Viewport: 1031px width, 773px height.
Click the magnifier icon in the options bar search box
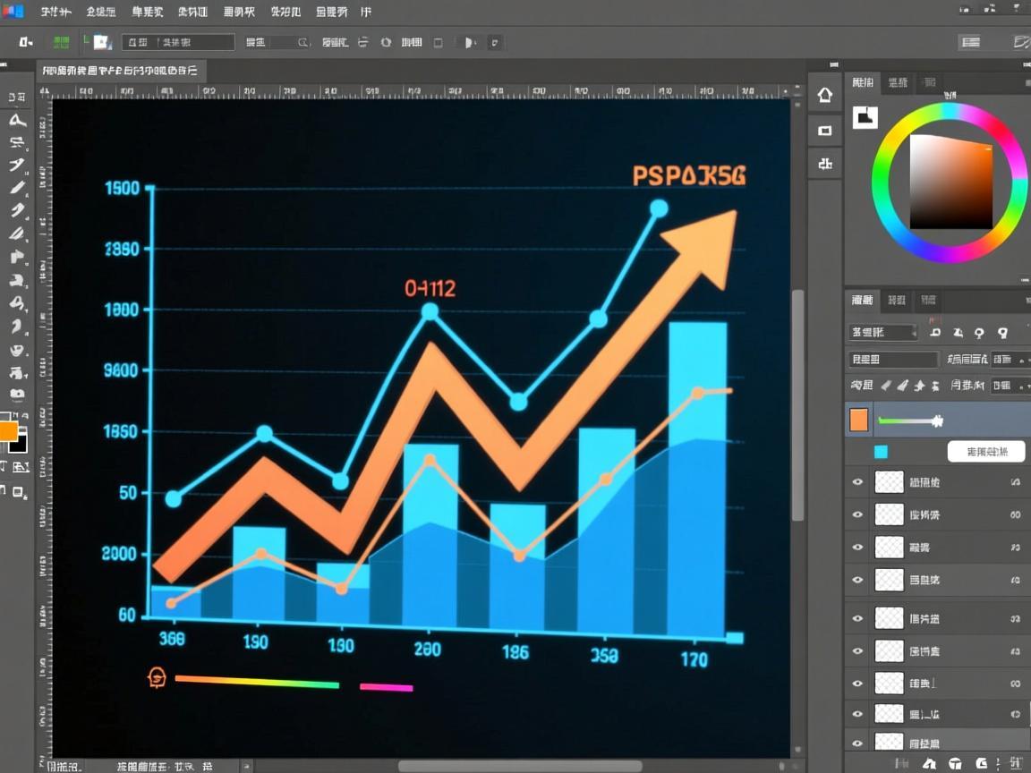(x=302, y=43)
